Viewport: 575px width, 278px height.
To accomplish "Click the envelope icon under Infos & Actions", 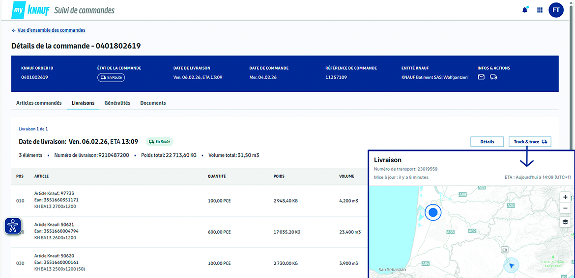I will (481, 77).
